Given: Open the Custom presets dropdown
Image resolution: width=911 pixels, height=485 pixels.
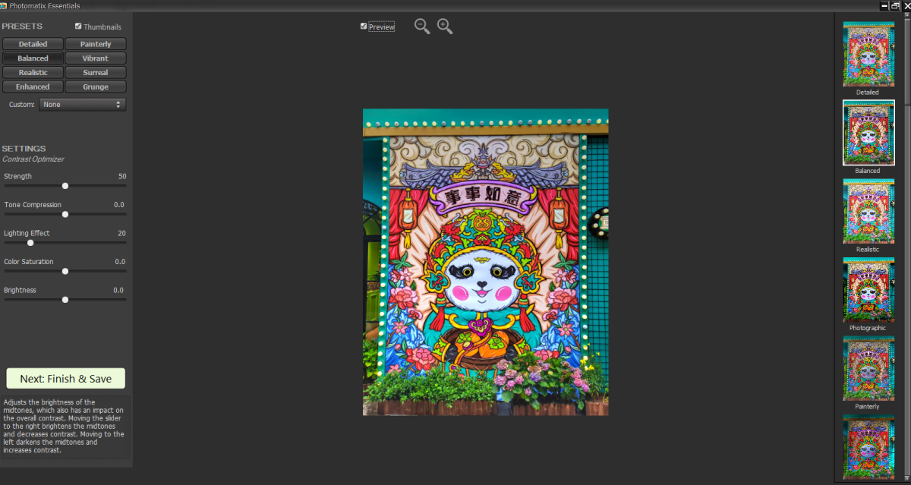Looking at the screenshot, I should click(82, 105).
